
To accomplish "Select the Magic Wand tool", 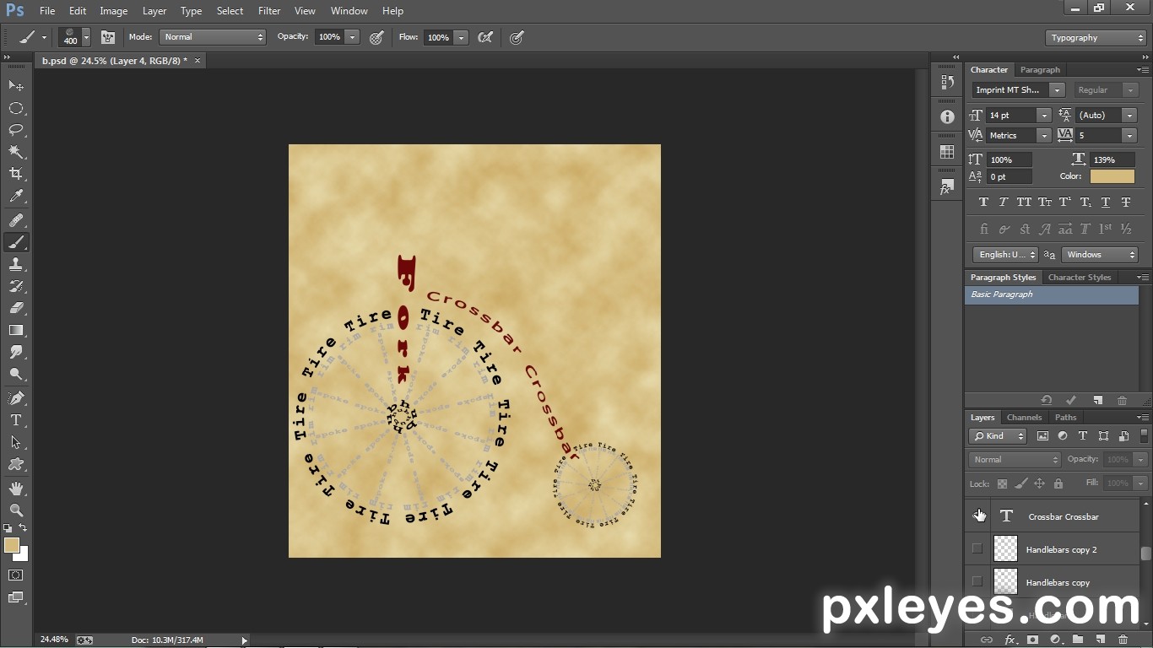I will [16, 152].
